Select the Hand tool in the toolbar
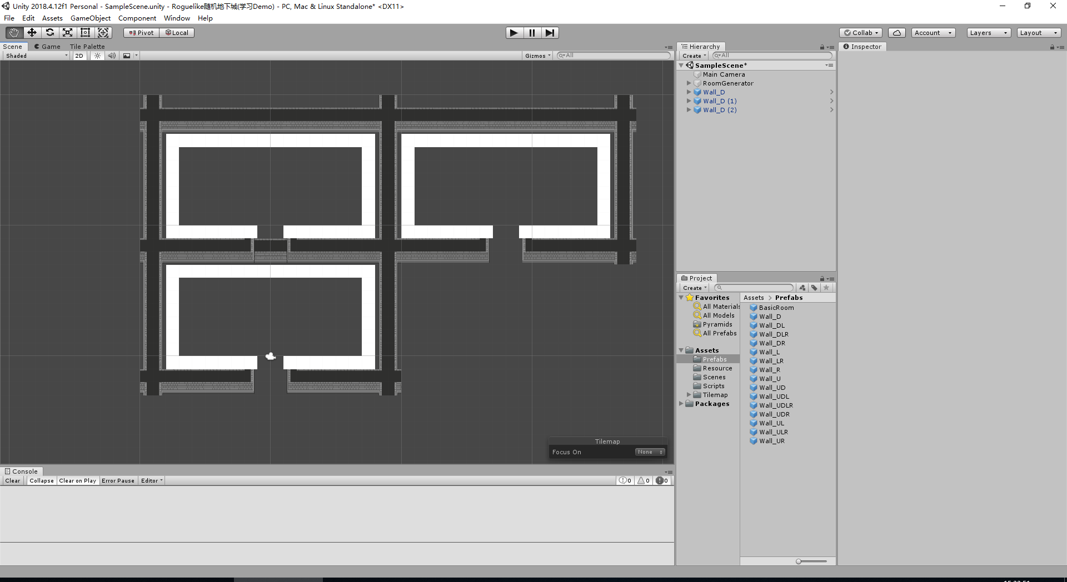 tap(13, 32)
